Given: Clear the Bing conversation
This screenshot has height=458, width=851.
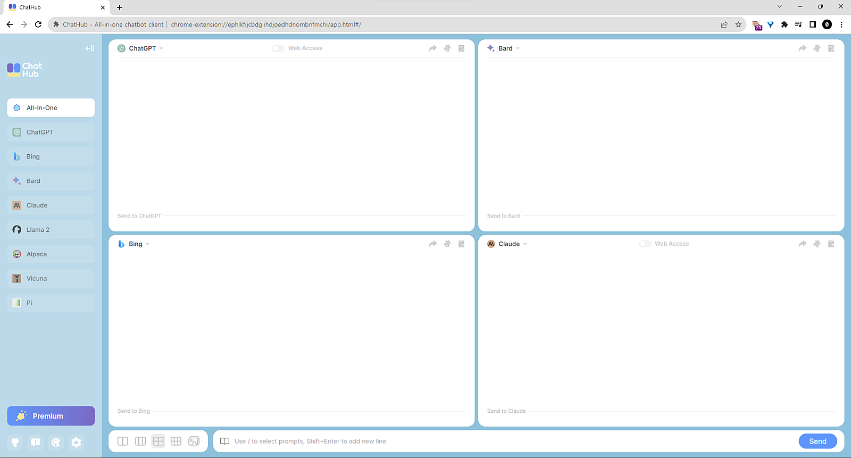Looking at the screenshot, I should coord(447,244).
